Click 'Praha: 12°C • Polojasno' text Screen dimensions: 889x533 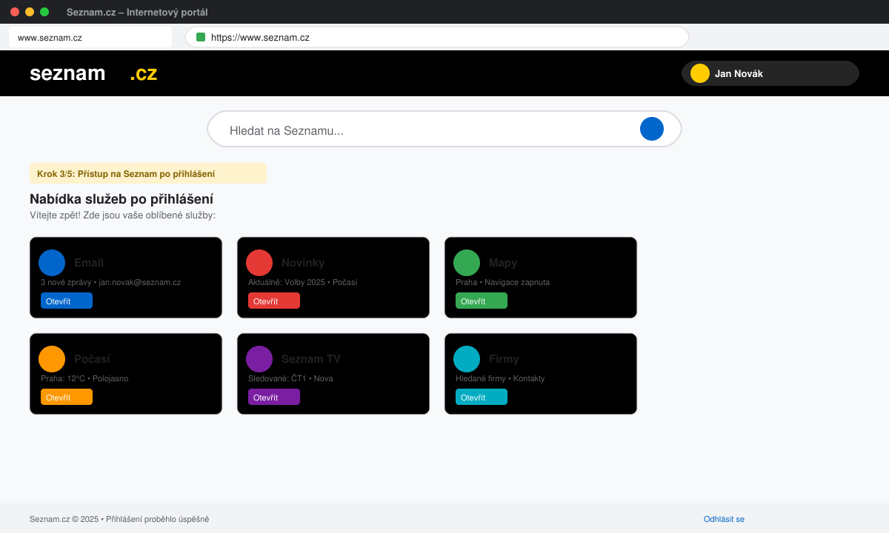(x=84, y=378)
